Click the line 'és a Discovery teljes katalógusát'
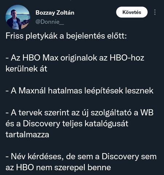 click(67, 124)
